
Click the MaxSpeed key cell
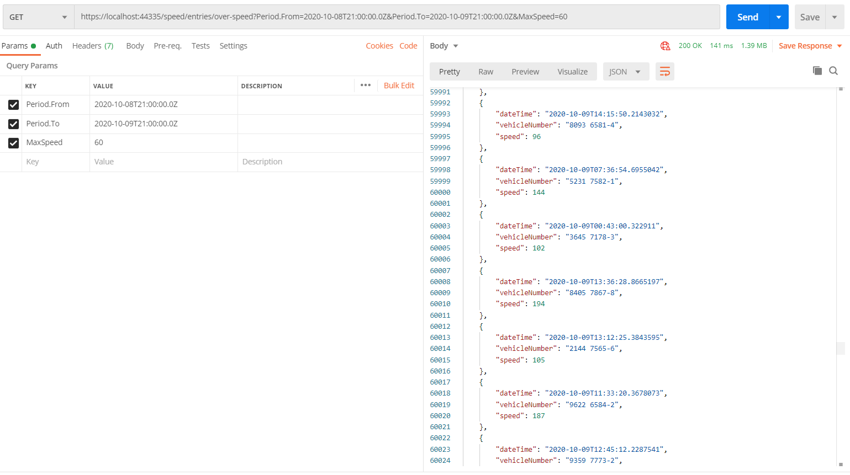tap(56, 142)
